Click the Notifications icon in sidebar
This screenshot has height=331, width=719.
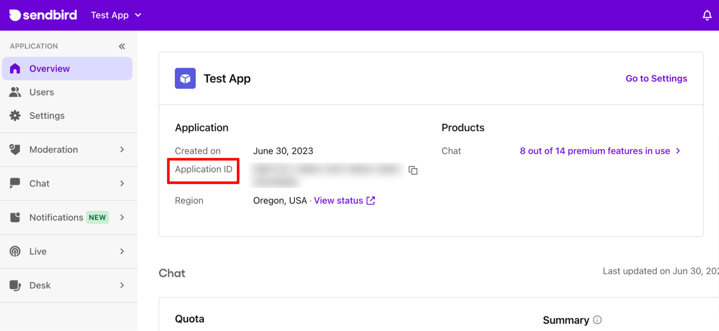[15, 217]
